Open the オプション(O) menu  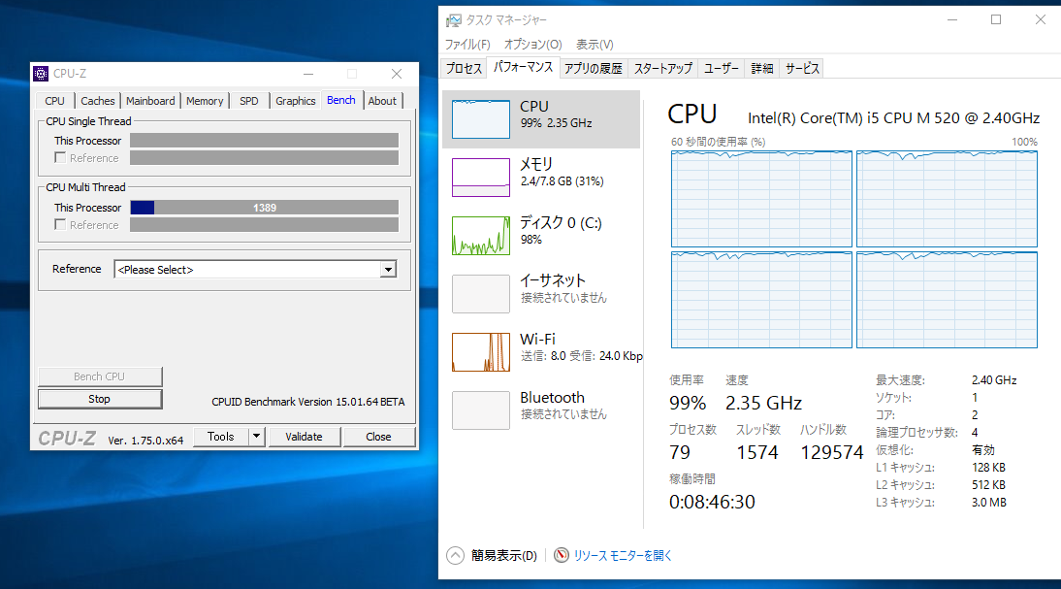coord(532,44)
